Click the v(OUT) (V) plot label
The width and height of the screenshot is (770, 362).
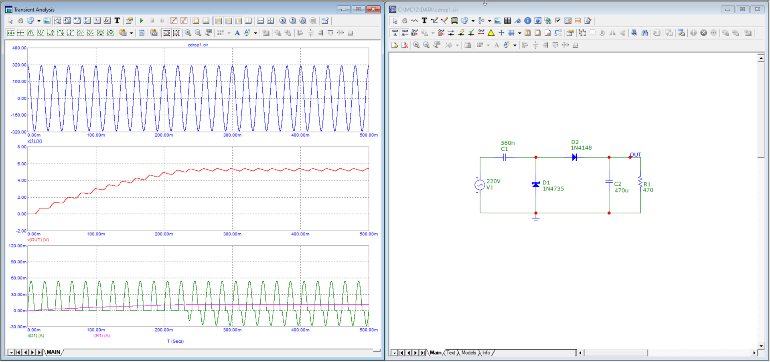pyautogui.click(x=38, y=240)
